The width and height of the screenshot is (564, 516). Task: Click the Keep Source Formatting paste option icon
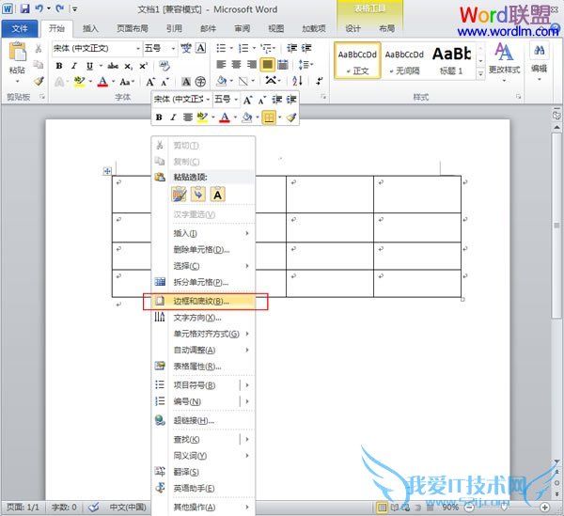click(180, 195)
